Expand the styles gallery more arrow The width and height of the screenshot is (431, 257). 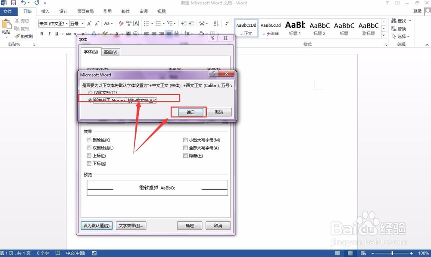[x=384, y=35]
